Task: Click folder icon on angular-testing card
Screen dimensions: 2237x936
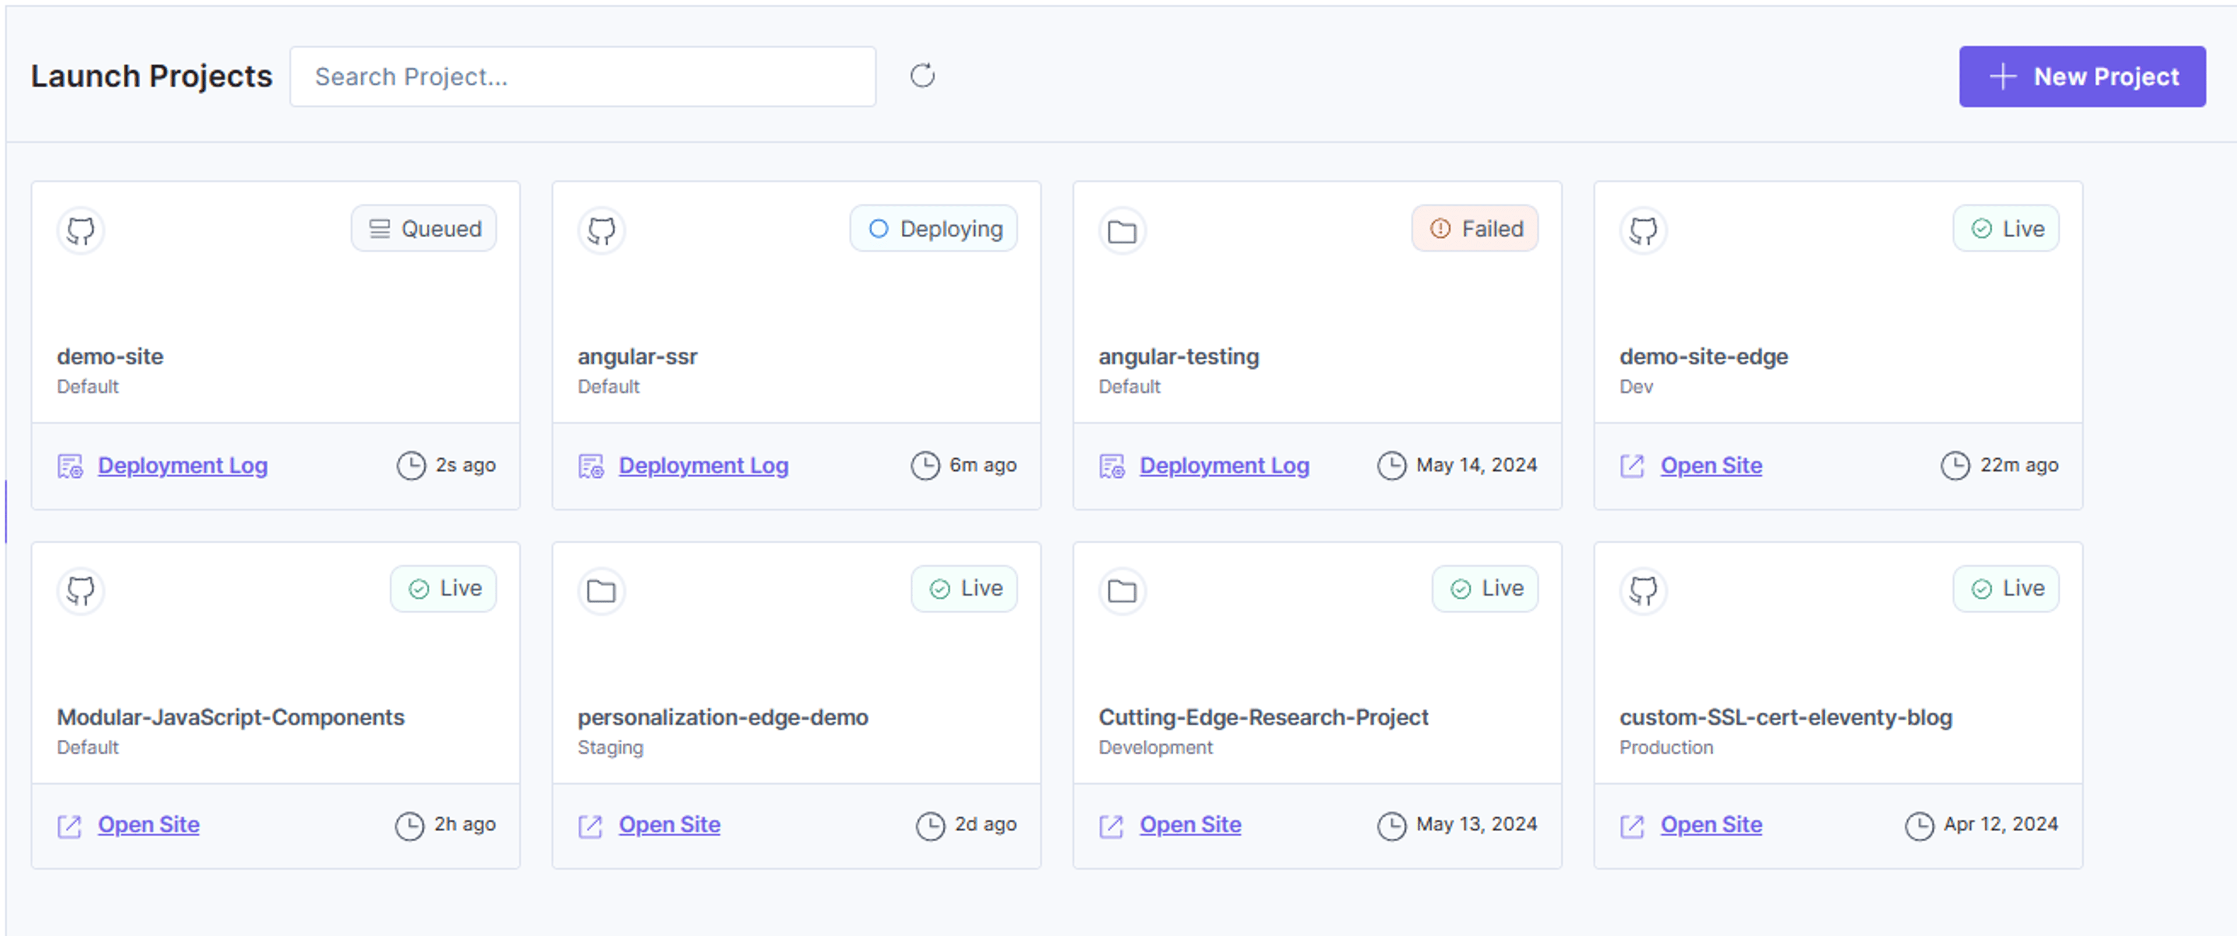Action: point(1123,230)
